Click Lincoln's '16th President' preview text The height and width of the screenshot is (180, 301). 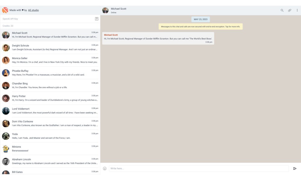55,163
